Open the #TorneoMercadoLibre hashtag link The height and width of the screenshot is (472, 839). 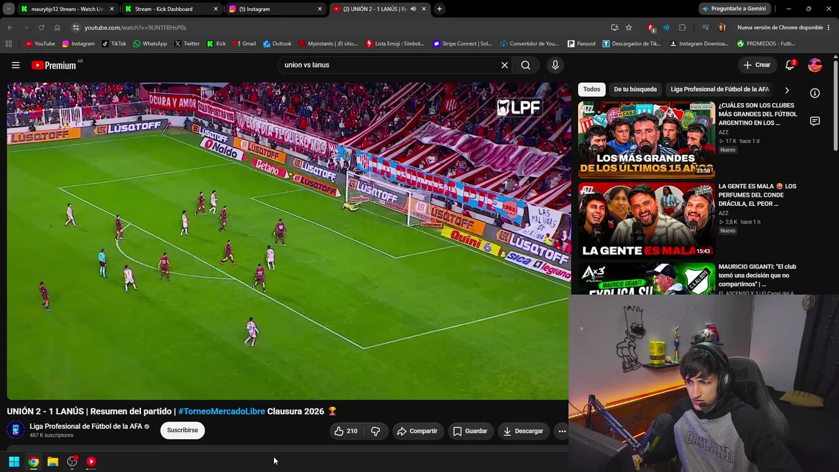[222, 411]
